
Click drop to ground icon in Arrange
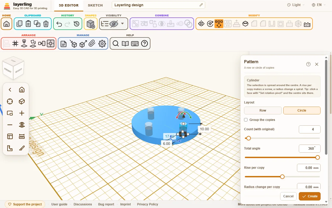24,43
